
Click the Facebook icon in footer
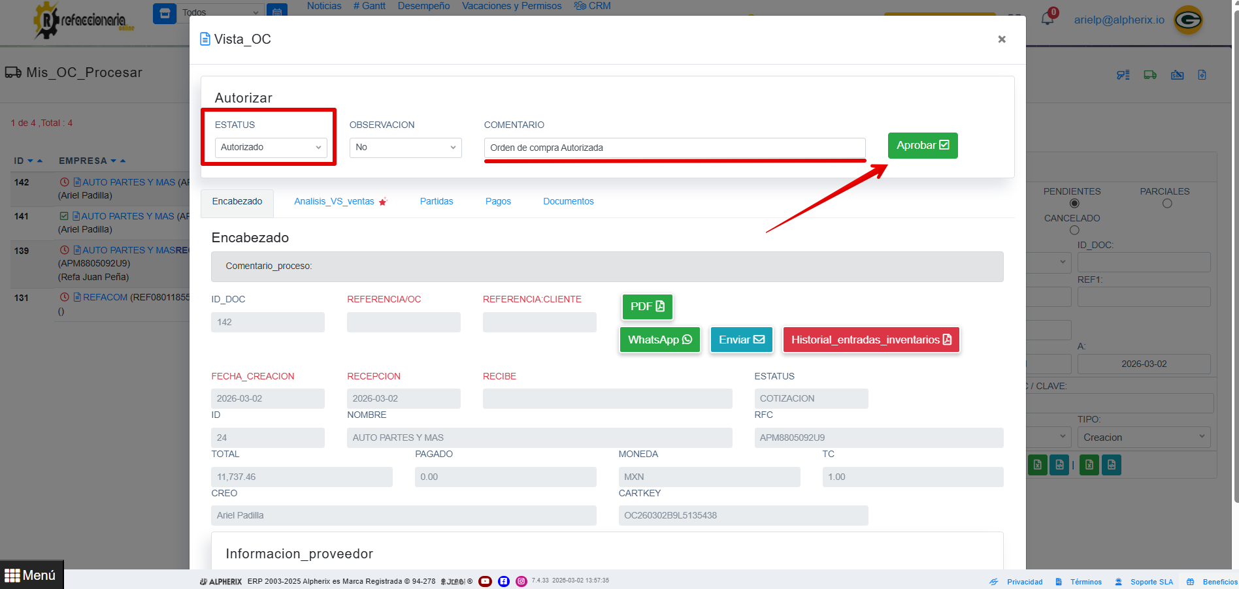(x=503, y=581)
